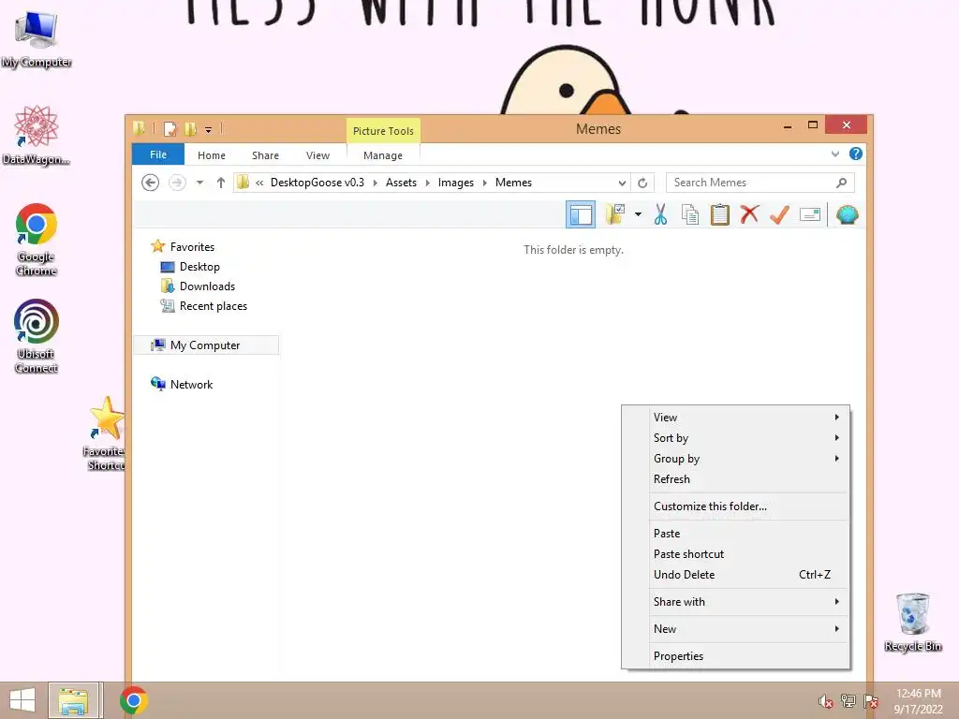Click the Windows Start button
Image resolution: width=959 pixels, height=719 pixels.
(22, 700)
